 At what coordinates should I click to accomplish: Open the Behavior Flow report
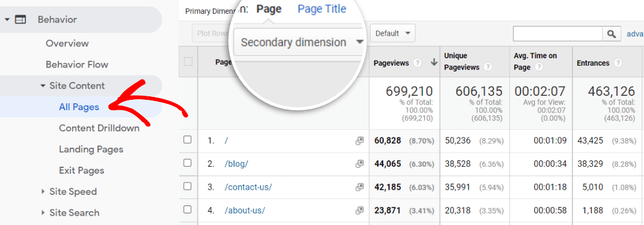77,65
